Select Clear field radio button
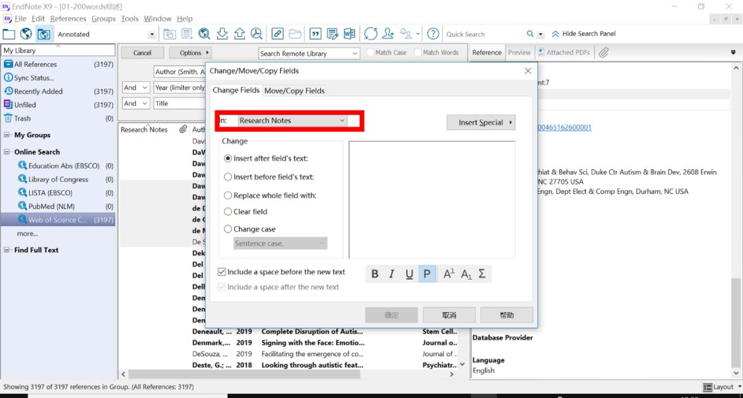Image resolution: width=743 pixels, height=398 pixels. (x=228, y=212)
